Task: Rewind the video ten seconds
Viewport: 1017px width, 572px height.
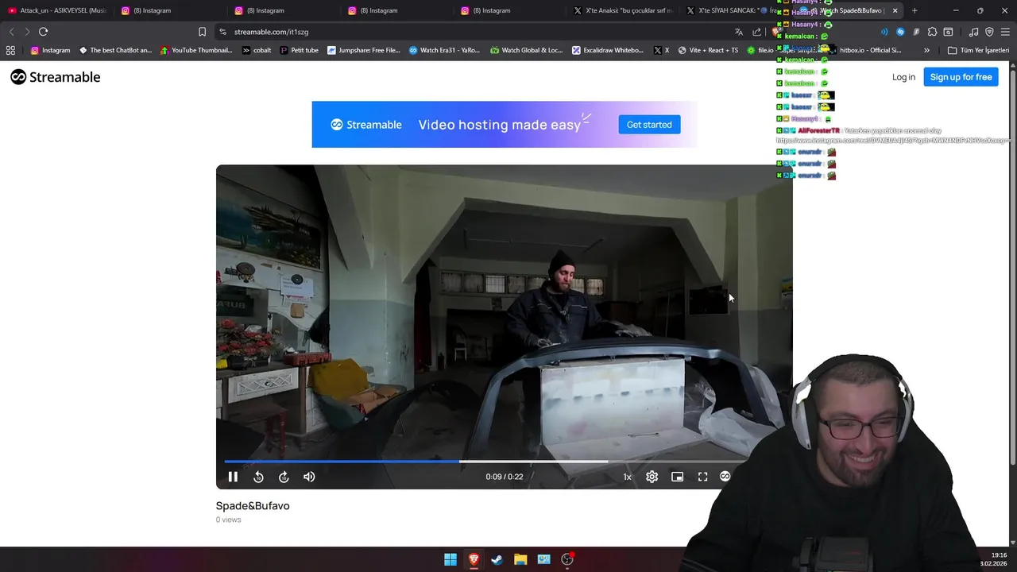Action: click(258, 477)
